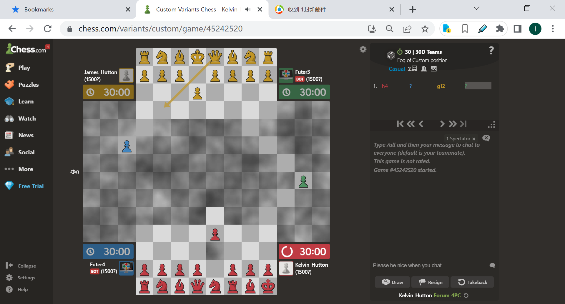Click the Free Trial link
Viewport: 565px width, 304px height.
[24, 186]
